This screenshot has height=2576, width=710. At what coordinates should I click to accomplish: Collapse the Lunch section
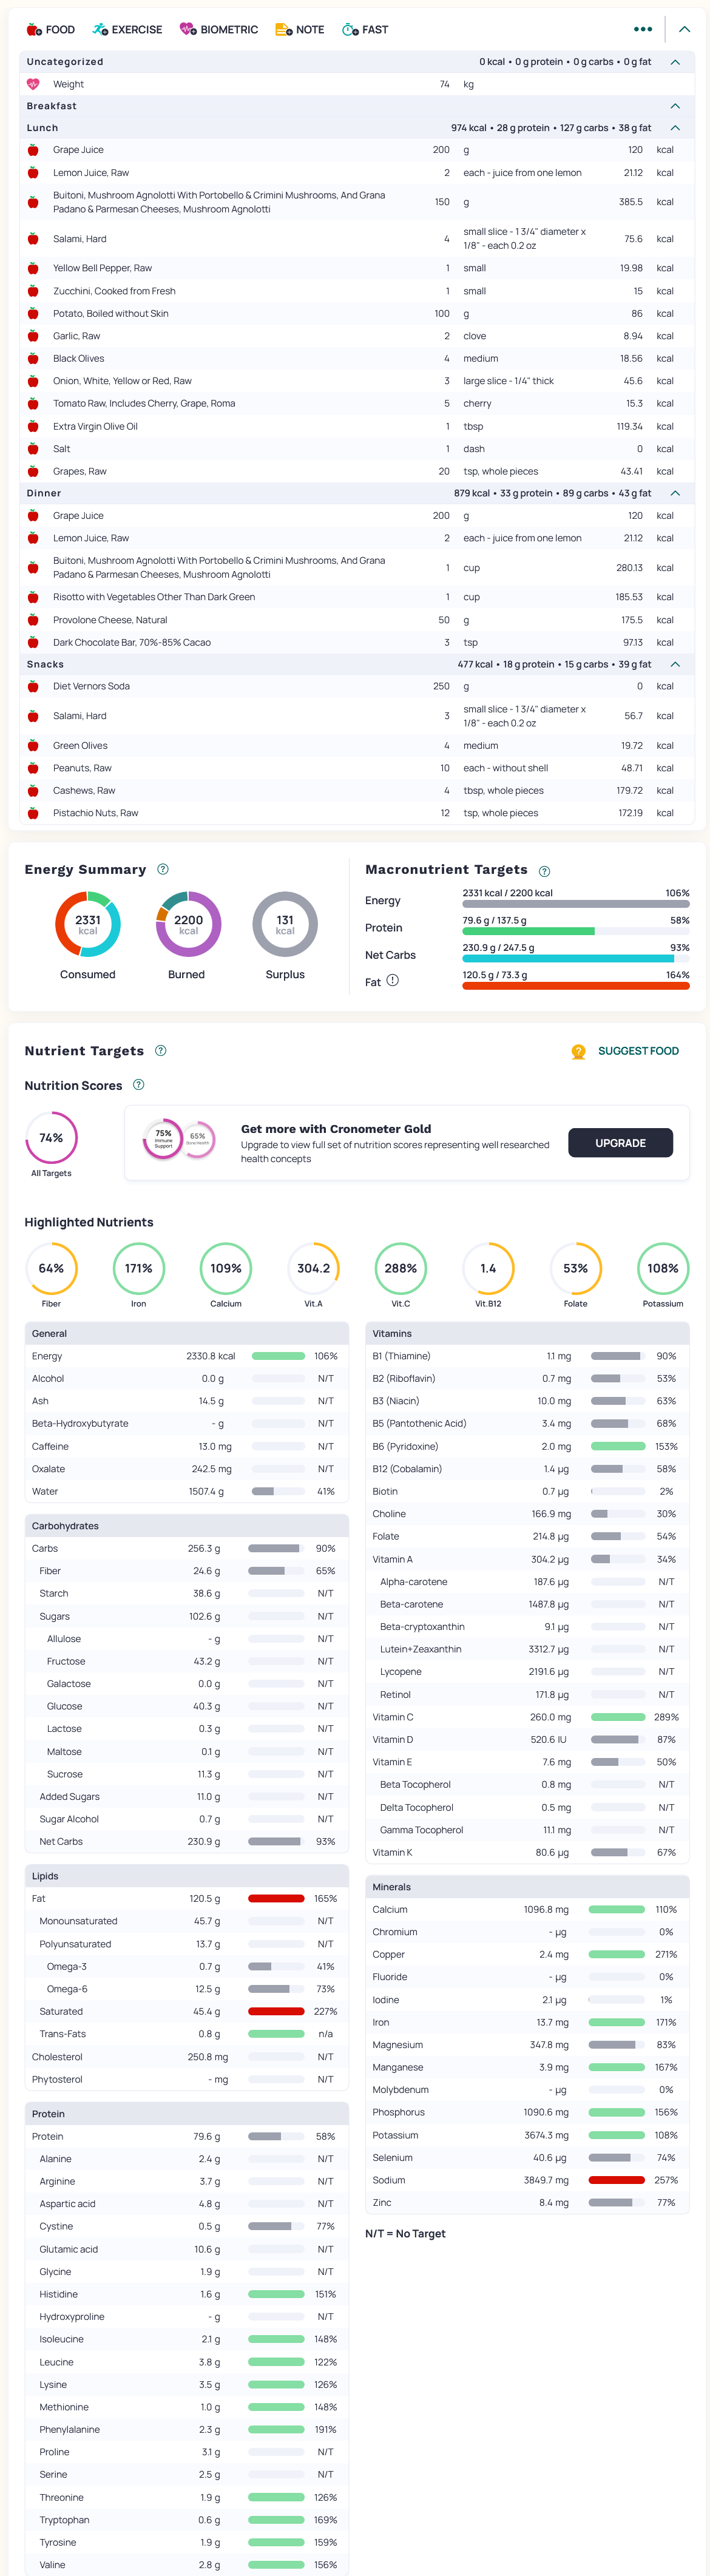point(675,128)
